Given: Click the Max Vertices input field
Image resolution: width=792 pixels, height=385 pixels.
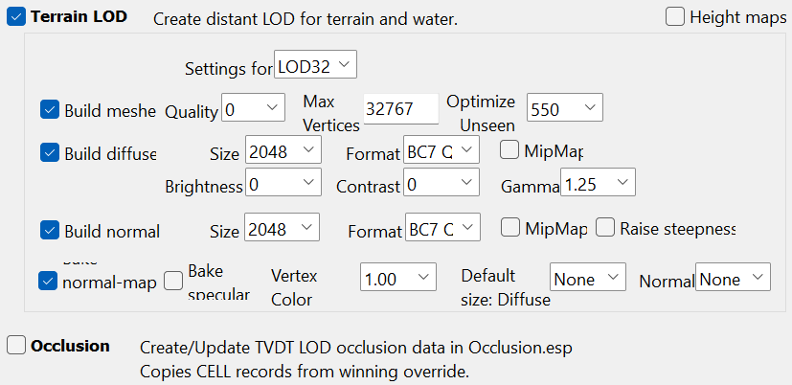Looking at the screenshot, I should pos(401,108).
